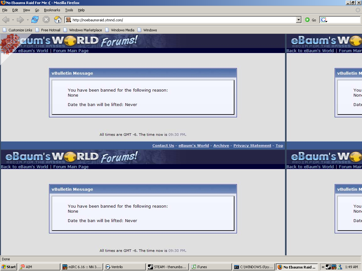Click the Forward navigation arrow
Viewport: 362px width, 271px height.
pyautogui.click(x=20, y=20)
